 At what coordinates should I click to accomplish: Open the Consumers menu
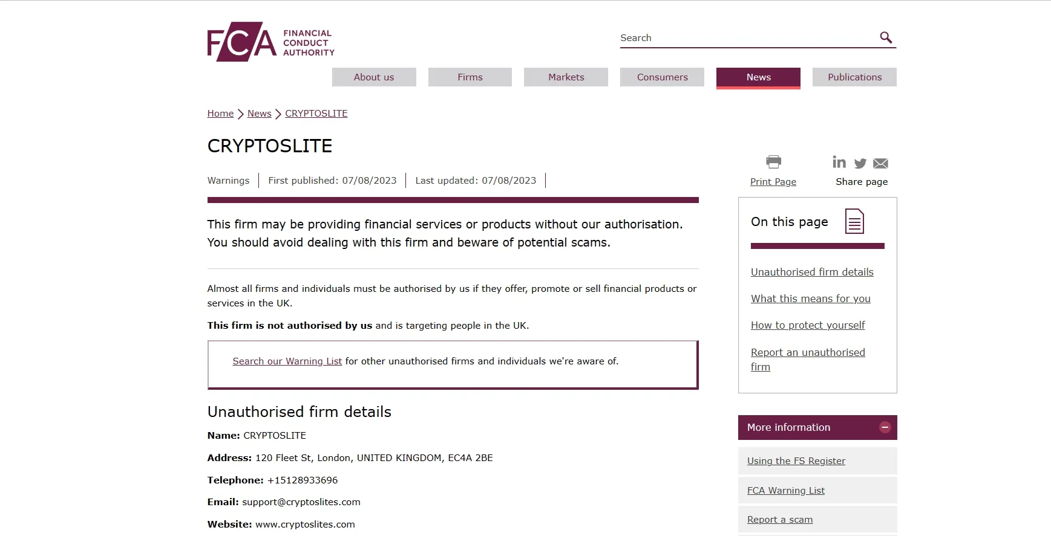(663, 77)
